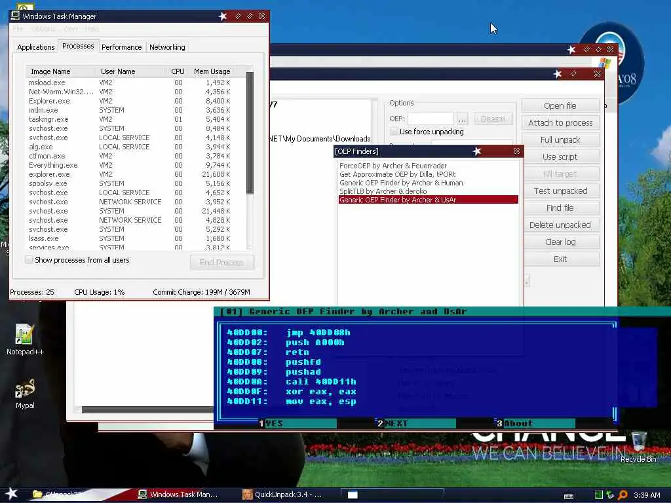Sort processes by CPU column header

point(178,71)
